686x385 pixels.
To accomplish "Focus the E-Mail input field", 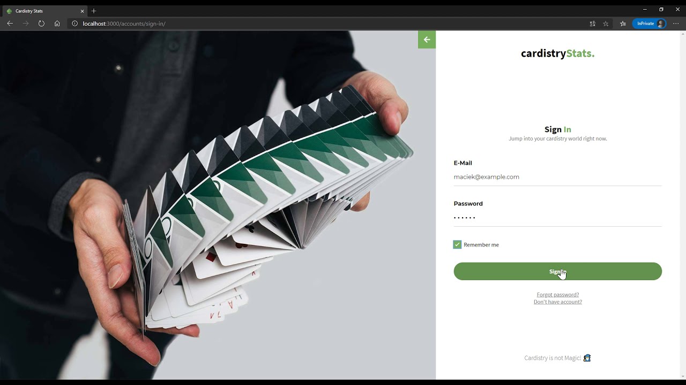I will [557, 177].
